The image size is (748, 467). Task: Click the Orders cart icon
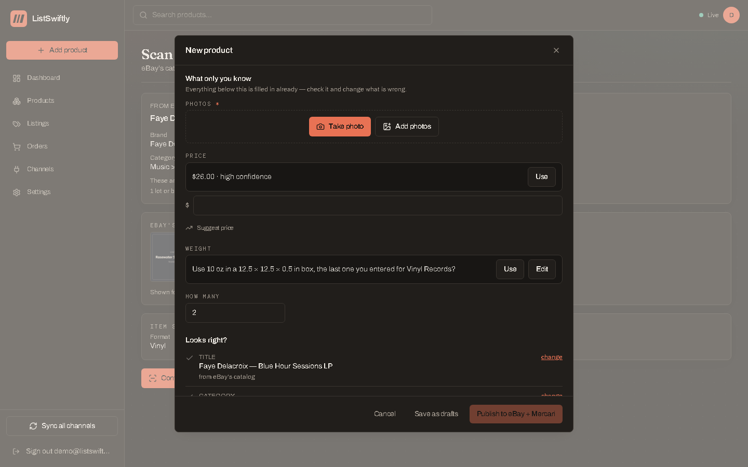coord(17,147)
